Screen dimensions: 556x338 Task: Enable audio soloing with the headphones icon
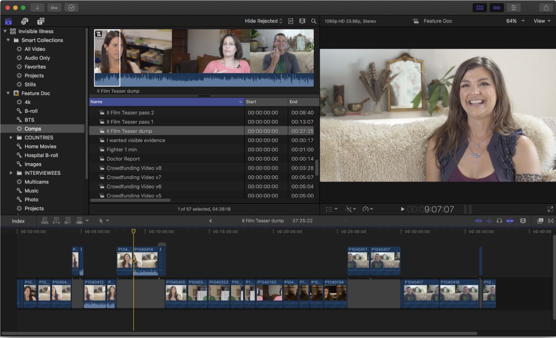pos(499,221)
